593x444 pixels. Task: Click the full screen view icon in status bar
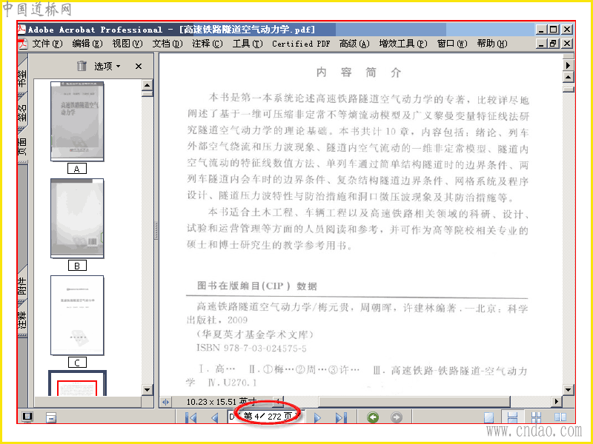click(x=27, y=417)
